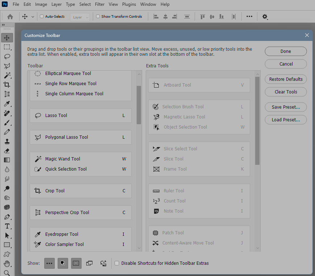Toggle showing the Quick Mask mode button

coord(76,263)
